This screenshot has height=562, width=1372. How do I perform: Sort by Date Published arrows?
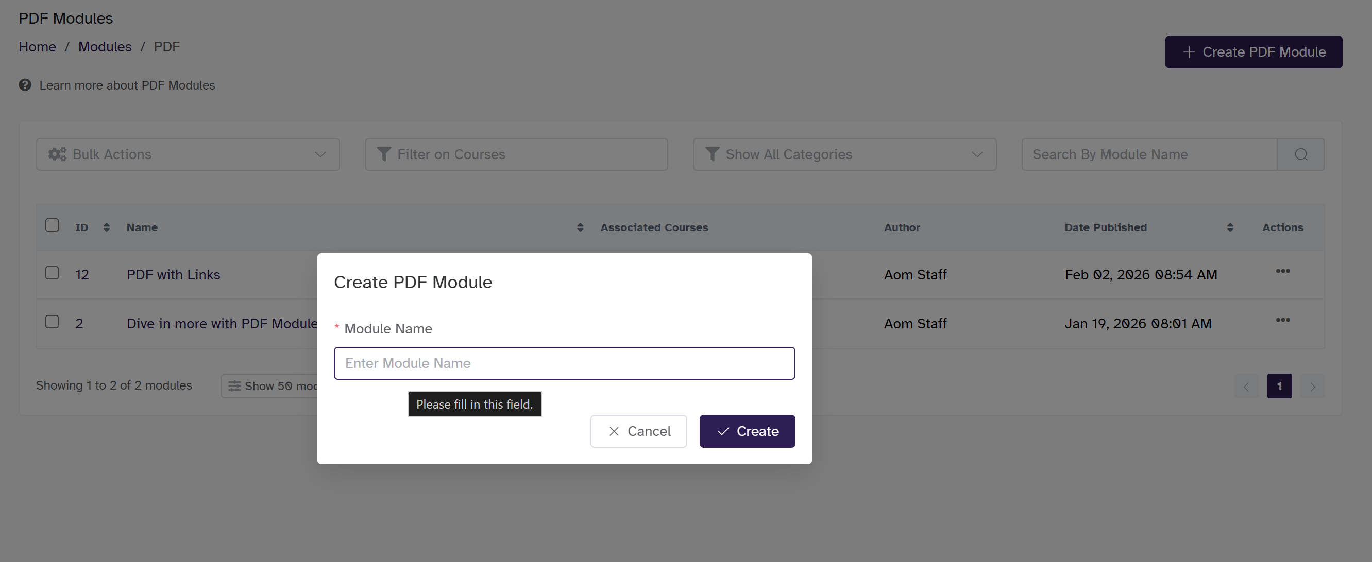(1230, 228)
